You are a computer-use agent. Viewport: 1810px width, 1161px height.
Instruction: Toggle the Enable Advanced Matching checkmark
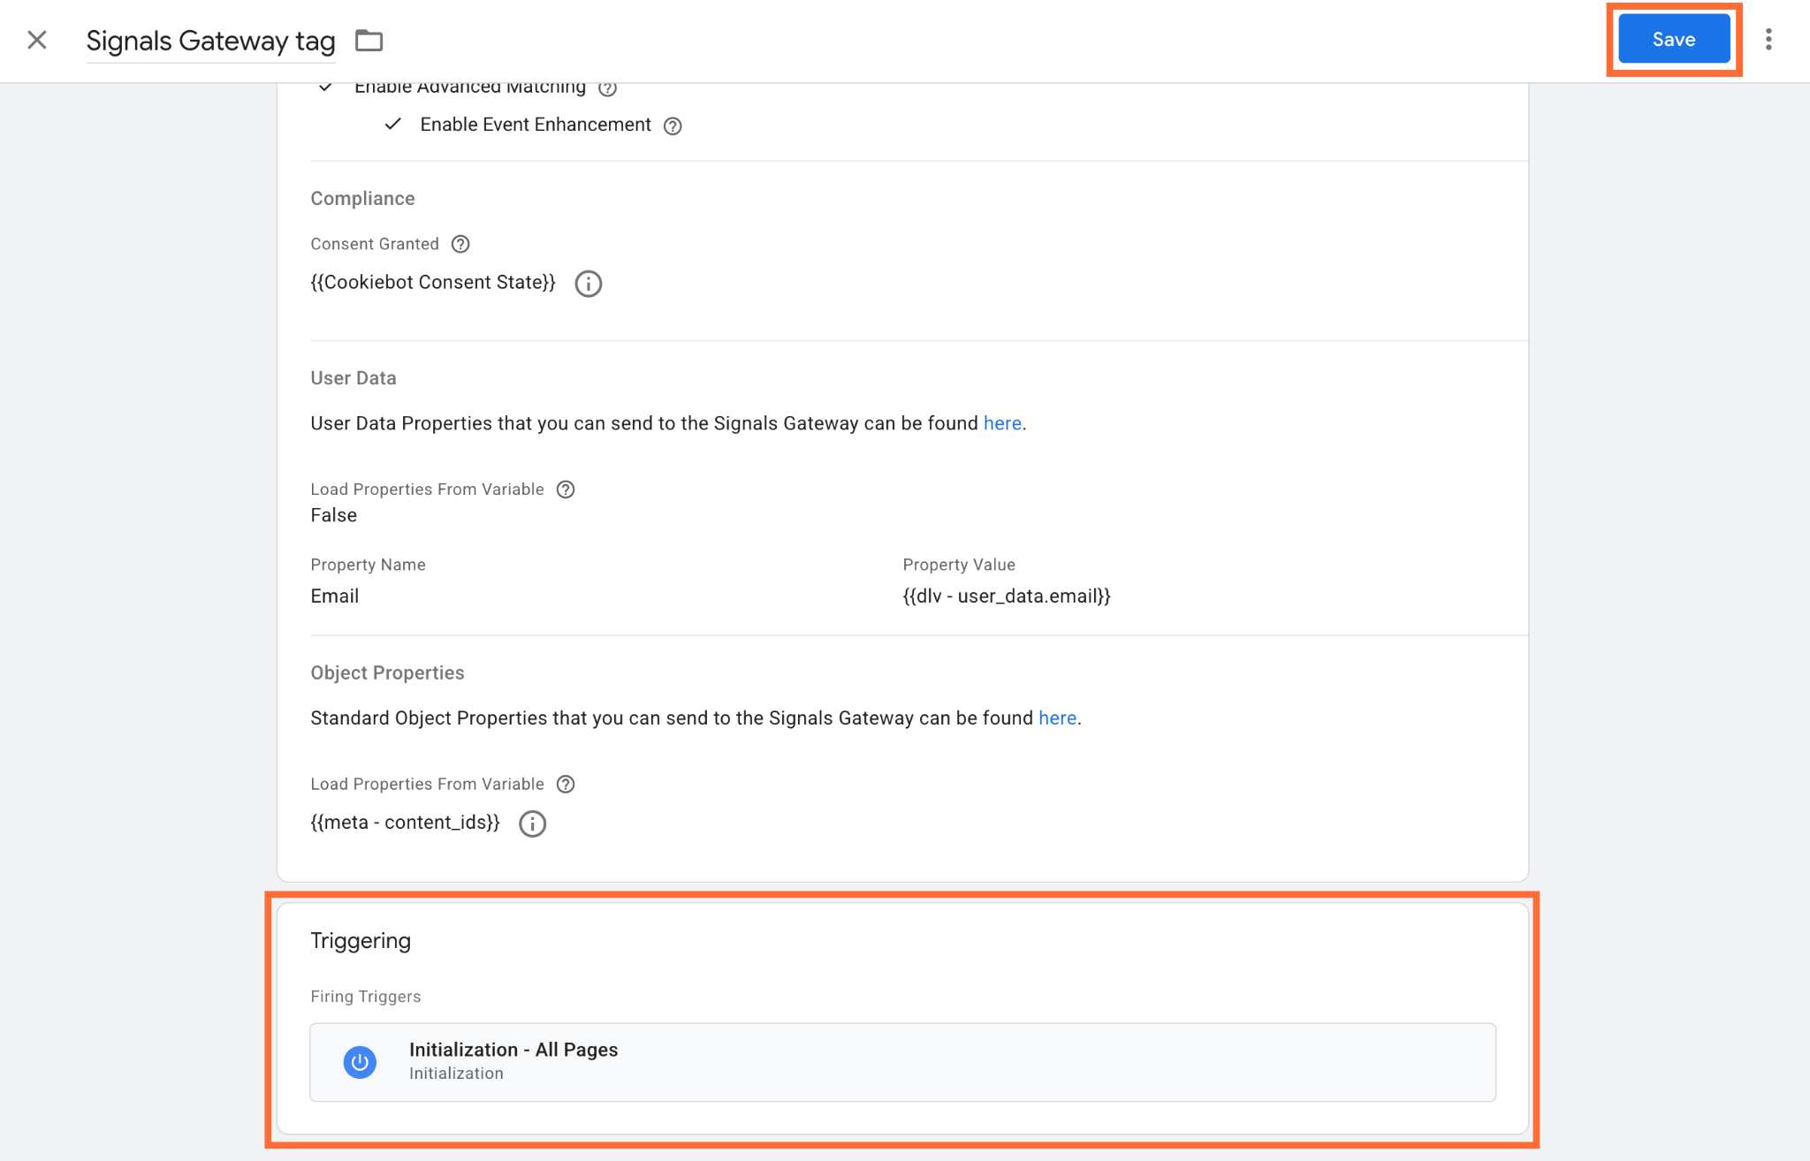(x=326, y=87)
